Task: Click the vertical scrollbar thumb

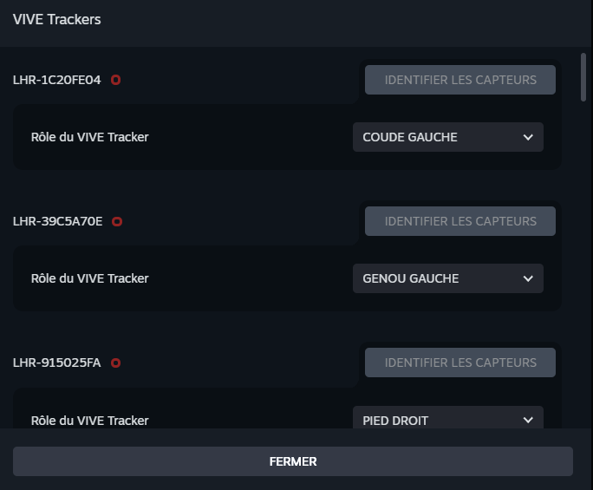Action: coord(583,78)
